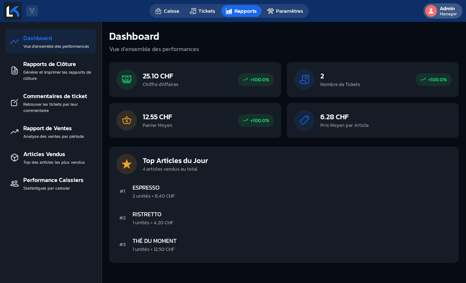Screen dimensions: 466x283
Task: Click the Admin user avatar icon
Action: pyautogui.click(x=431, y=11)
